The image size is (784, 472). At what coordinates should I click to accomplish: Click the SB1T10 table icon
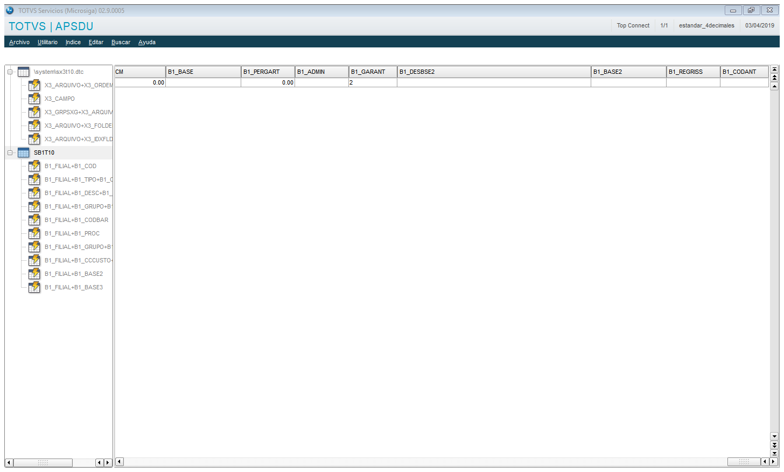24,152
